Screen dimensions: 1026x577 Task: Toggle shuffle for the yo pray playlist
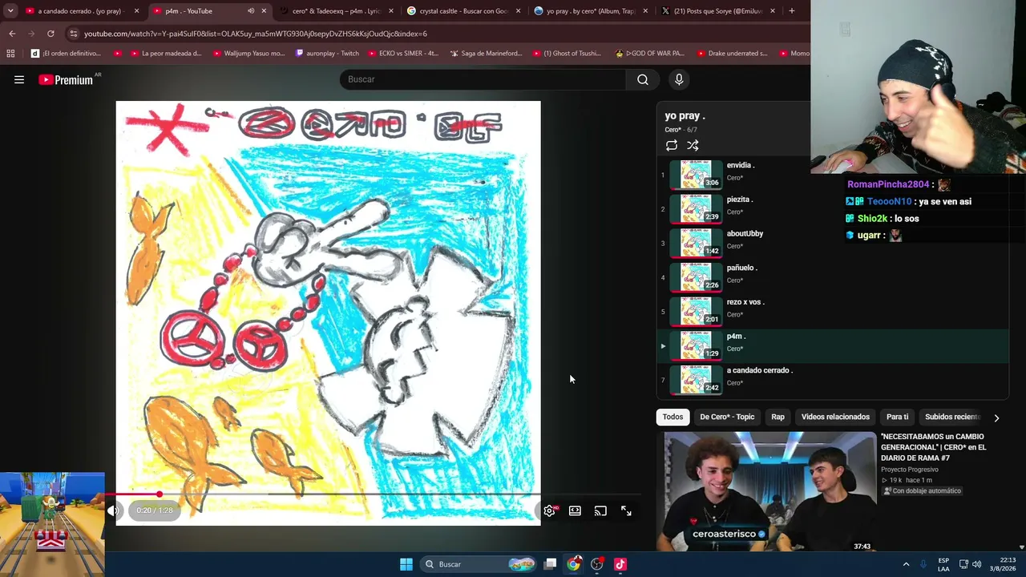(x=693, y=145)
